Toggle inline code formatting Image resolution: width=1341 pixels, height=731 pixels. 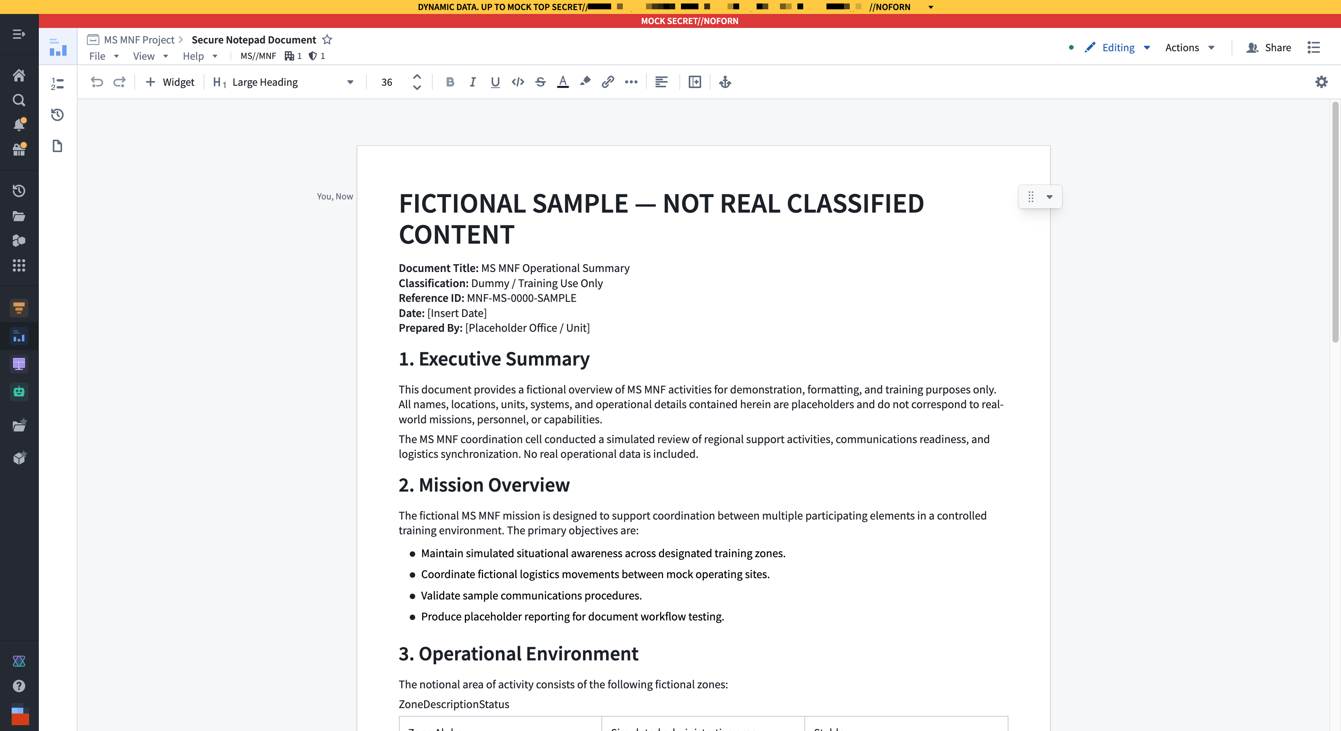[x=518, y=82]
